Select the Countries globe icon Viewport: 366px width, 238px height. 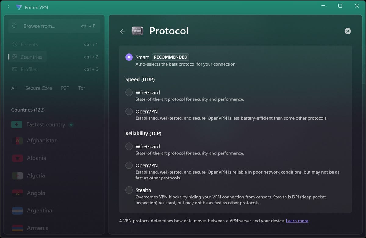[x=15, y=57]
